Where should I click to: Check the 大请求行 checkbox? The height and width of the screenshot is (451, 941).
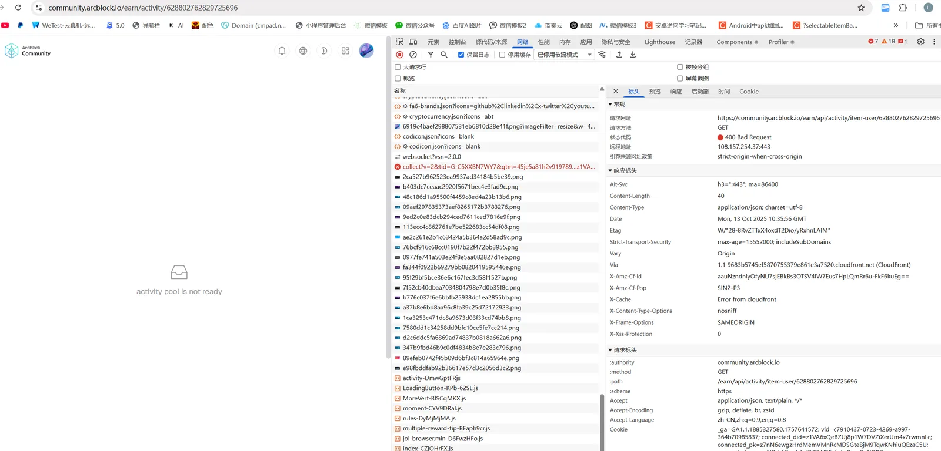click(398, 67)
